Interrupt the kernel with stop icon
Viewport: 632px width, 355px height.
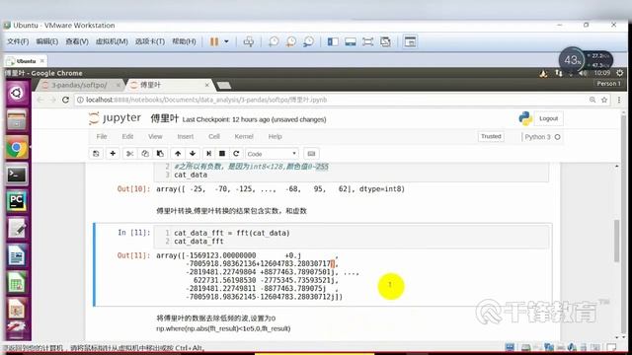click(222, 154)
